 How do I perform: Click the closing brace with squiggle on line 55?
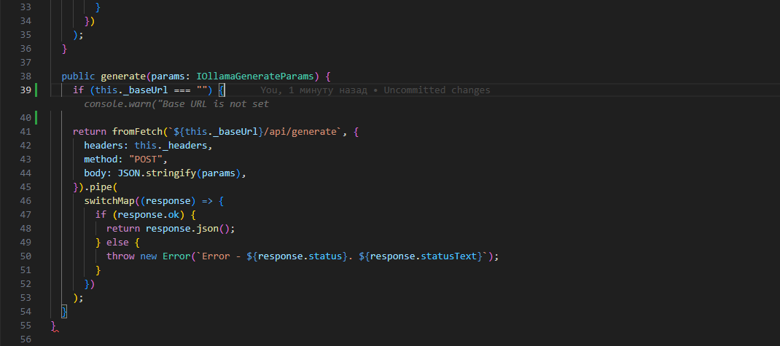(53, 326)
